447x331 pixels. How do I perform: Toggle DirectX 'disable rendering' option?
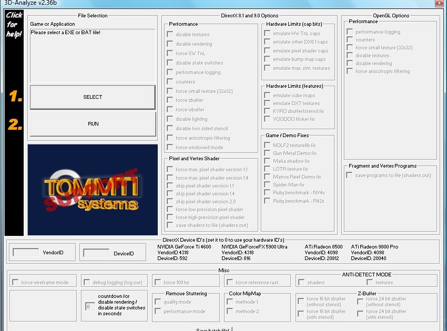click(x=170, y=44)
